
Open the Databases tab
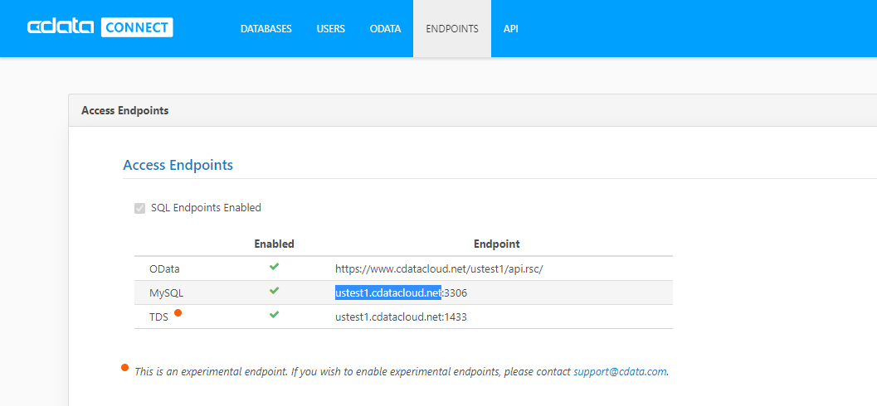click(266, 29)
